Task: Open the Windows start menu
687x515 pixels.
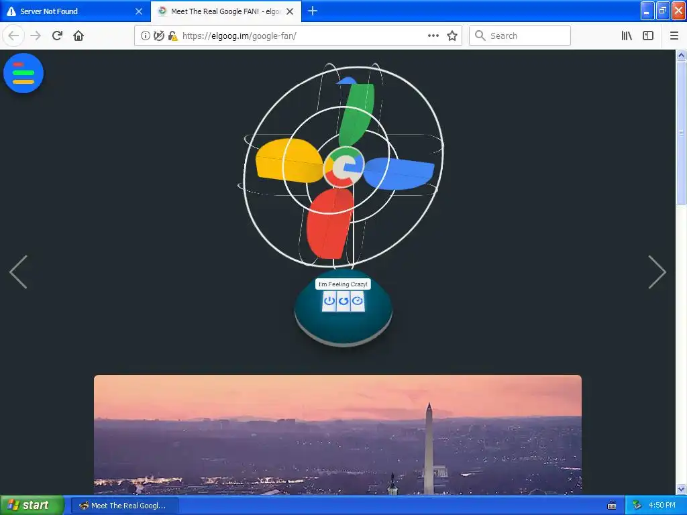Action: tap(32, 505)
